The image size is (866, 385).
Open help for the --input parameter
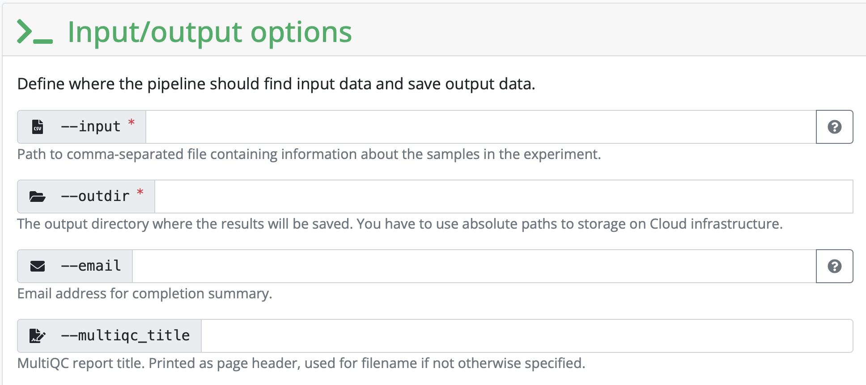[834, 127]
